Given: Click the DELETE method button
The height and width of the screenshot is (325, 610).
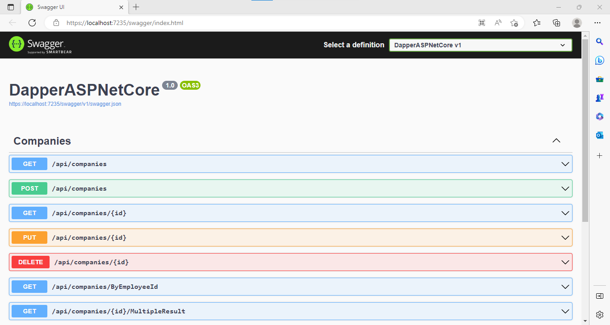Looking at the screenshot, I should point(30,262).
